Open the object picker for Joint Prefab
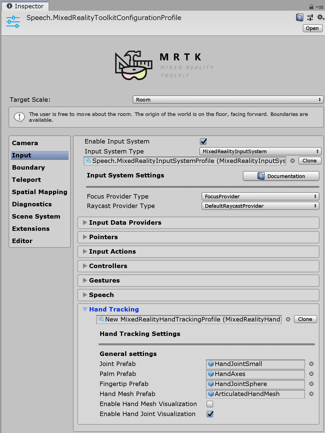Viewport: 325px width, 433px height. click(x=311, y=364)
